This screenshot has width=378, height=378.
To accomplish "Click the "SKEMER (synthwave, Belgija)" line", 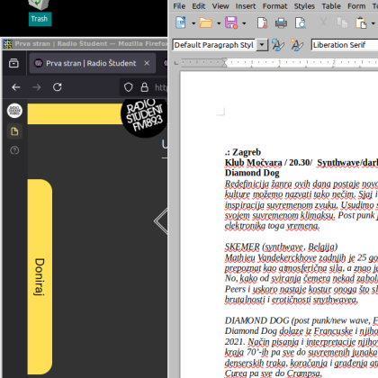I will tap(281, 247).
